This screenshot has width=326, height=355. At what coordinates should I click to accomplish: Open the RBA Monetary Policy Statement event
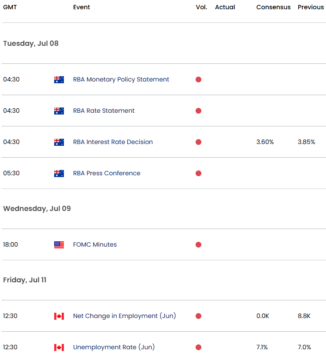click(x=121, y=80)
